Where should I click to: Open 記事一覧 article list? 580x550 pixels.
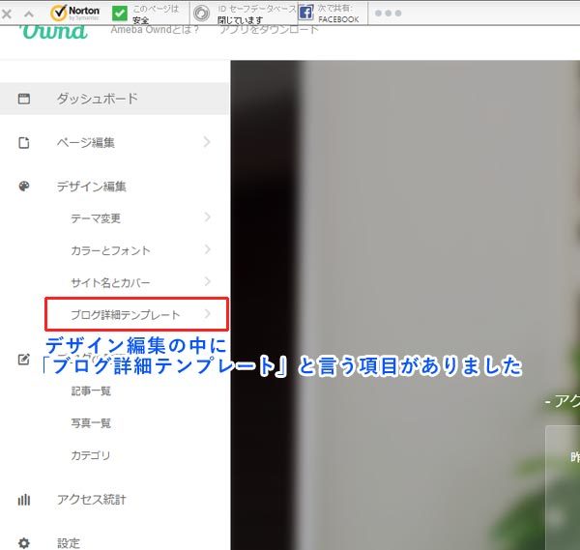pos(91,391)
